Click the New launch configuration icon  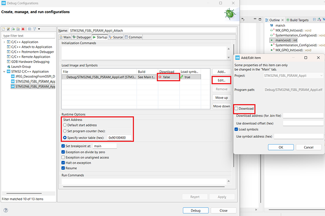point(4,29)
